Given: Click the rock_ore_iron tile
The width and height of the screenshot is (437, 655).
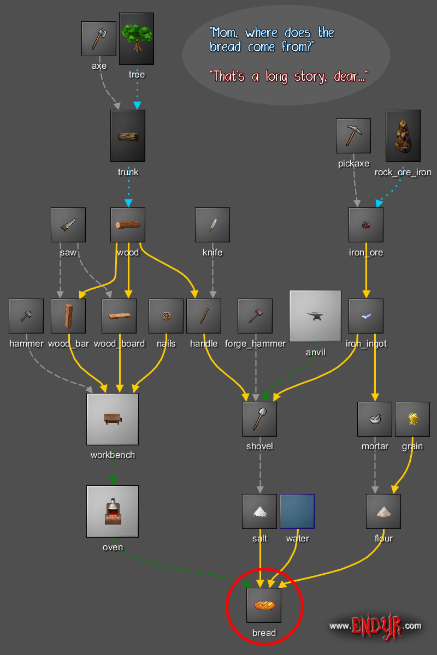Looking at the screenshot, I should tap(403, 136).
